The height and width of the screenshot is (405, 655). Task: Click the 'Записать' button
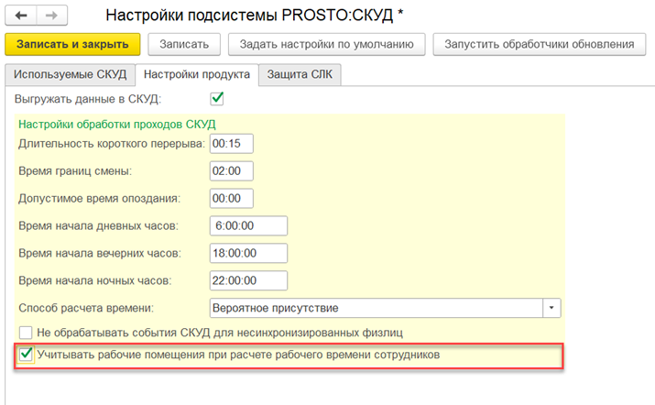[184, 44]
